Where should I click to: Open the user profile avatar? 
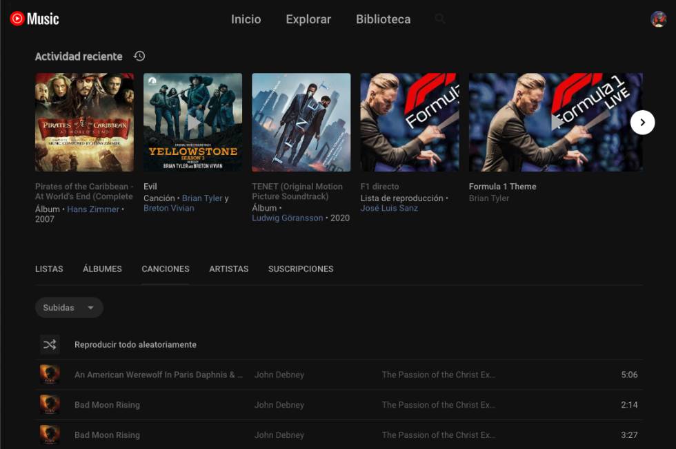tap(658, 19)
